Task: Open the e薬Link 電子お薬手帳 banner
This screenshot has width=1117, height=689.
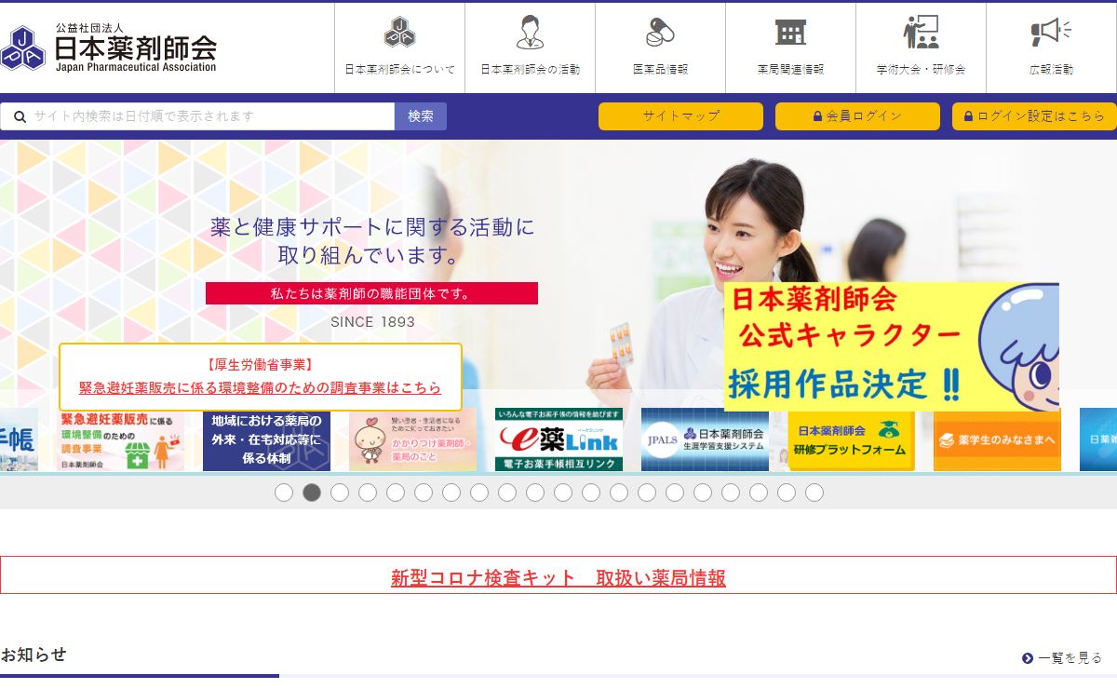Action: tap(558, 439)
